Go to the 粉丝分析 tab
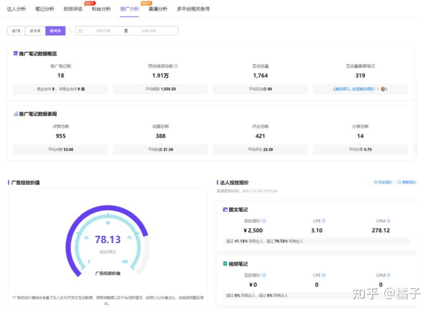Screen dimensions: 432x311 [x=101, y=9]
